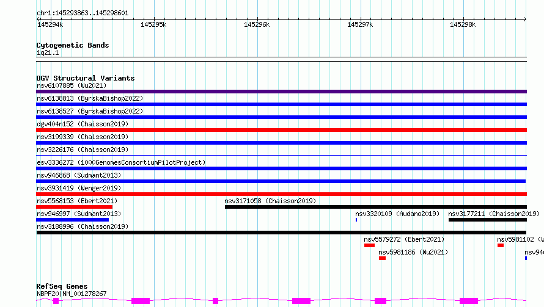Click the nsv5981102 red block
Image resolution: width=544 pixels, height=307 pixels.
[501, 245]
